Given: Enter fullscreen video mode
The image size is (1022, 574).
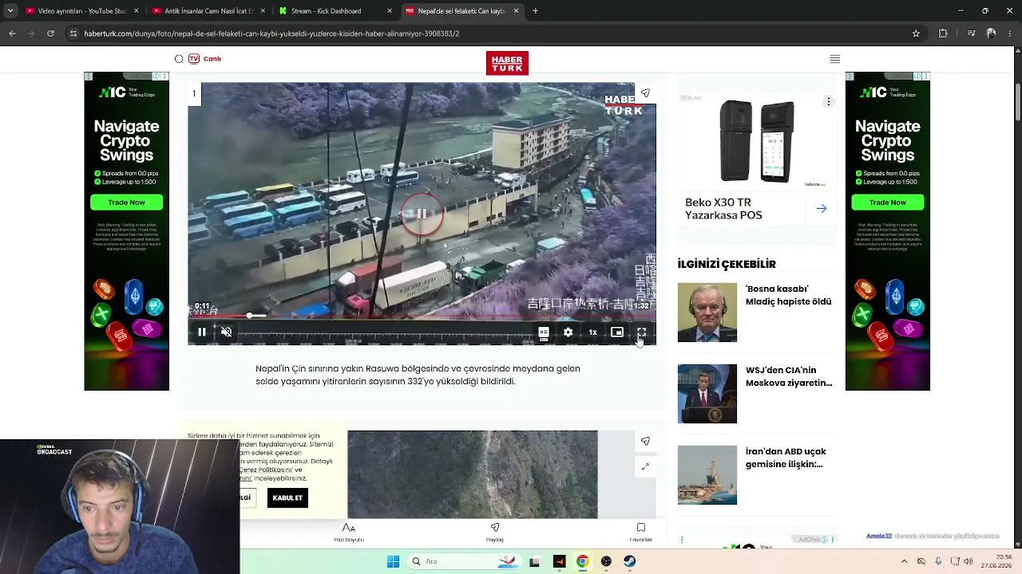Looking at the screenshot, I should tap(641, 332).
